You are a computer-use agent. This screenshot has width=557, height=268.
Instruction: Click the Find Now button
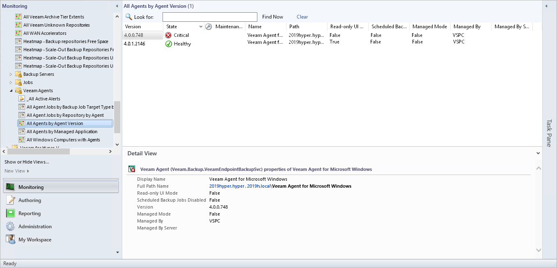click(273, 17)
